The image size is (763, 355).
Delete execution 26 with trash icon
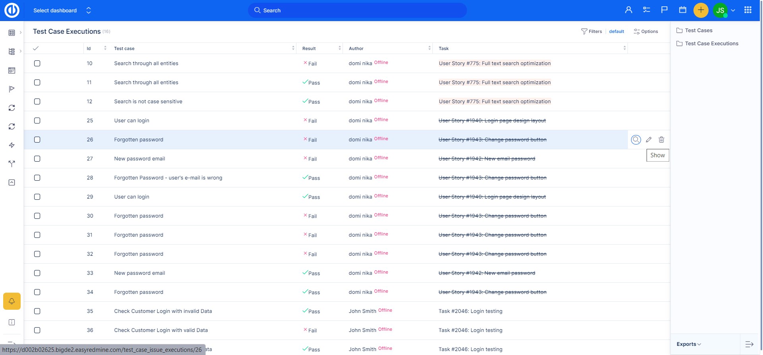661,140
